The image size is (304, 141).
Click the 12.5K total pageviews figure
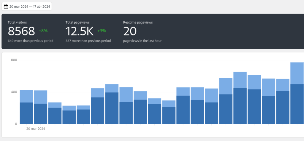[x=80, y=31]
